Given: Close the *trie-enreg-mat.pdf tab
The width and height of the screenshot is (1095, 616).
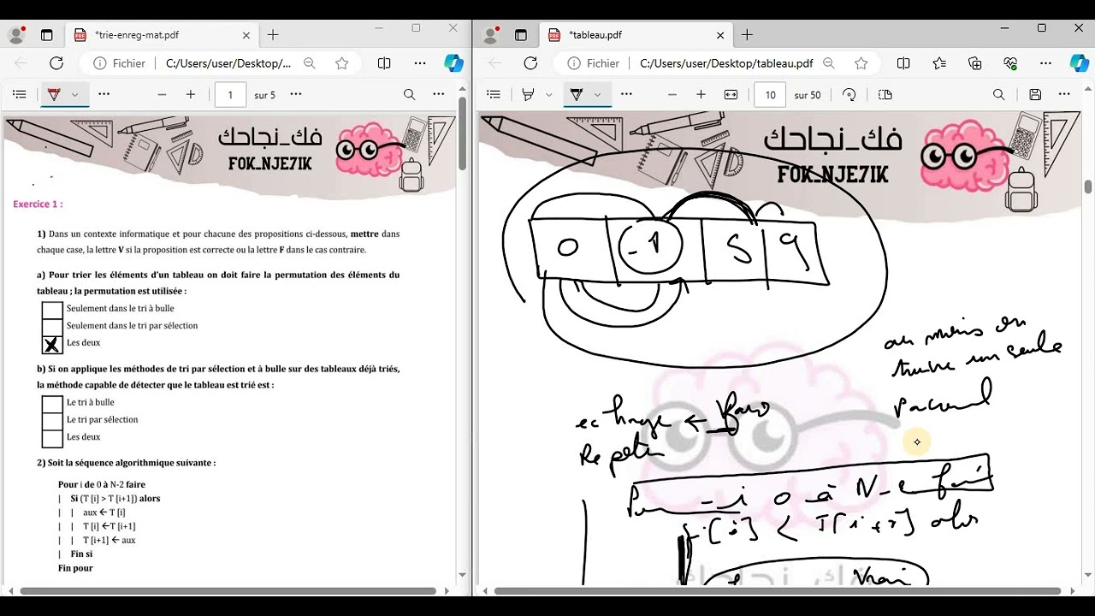Looking at the screenshot, I should (246, 35).
